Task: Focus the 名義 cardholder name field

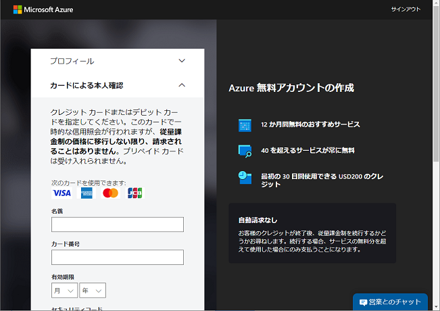Action: (118, 224)
